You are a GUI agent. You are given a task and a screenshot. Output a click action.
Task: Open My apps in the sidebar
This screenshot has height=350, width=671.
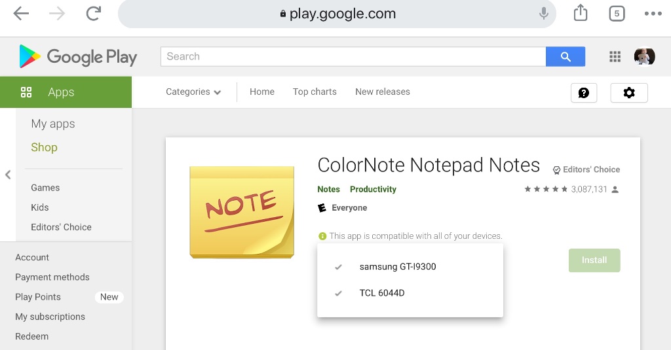click(x=53, y=124)
